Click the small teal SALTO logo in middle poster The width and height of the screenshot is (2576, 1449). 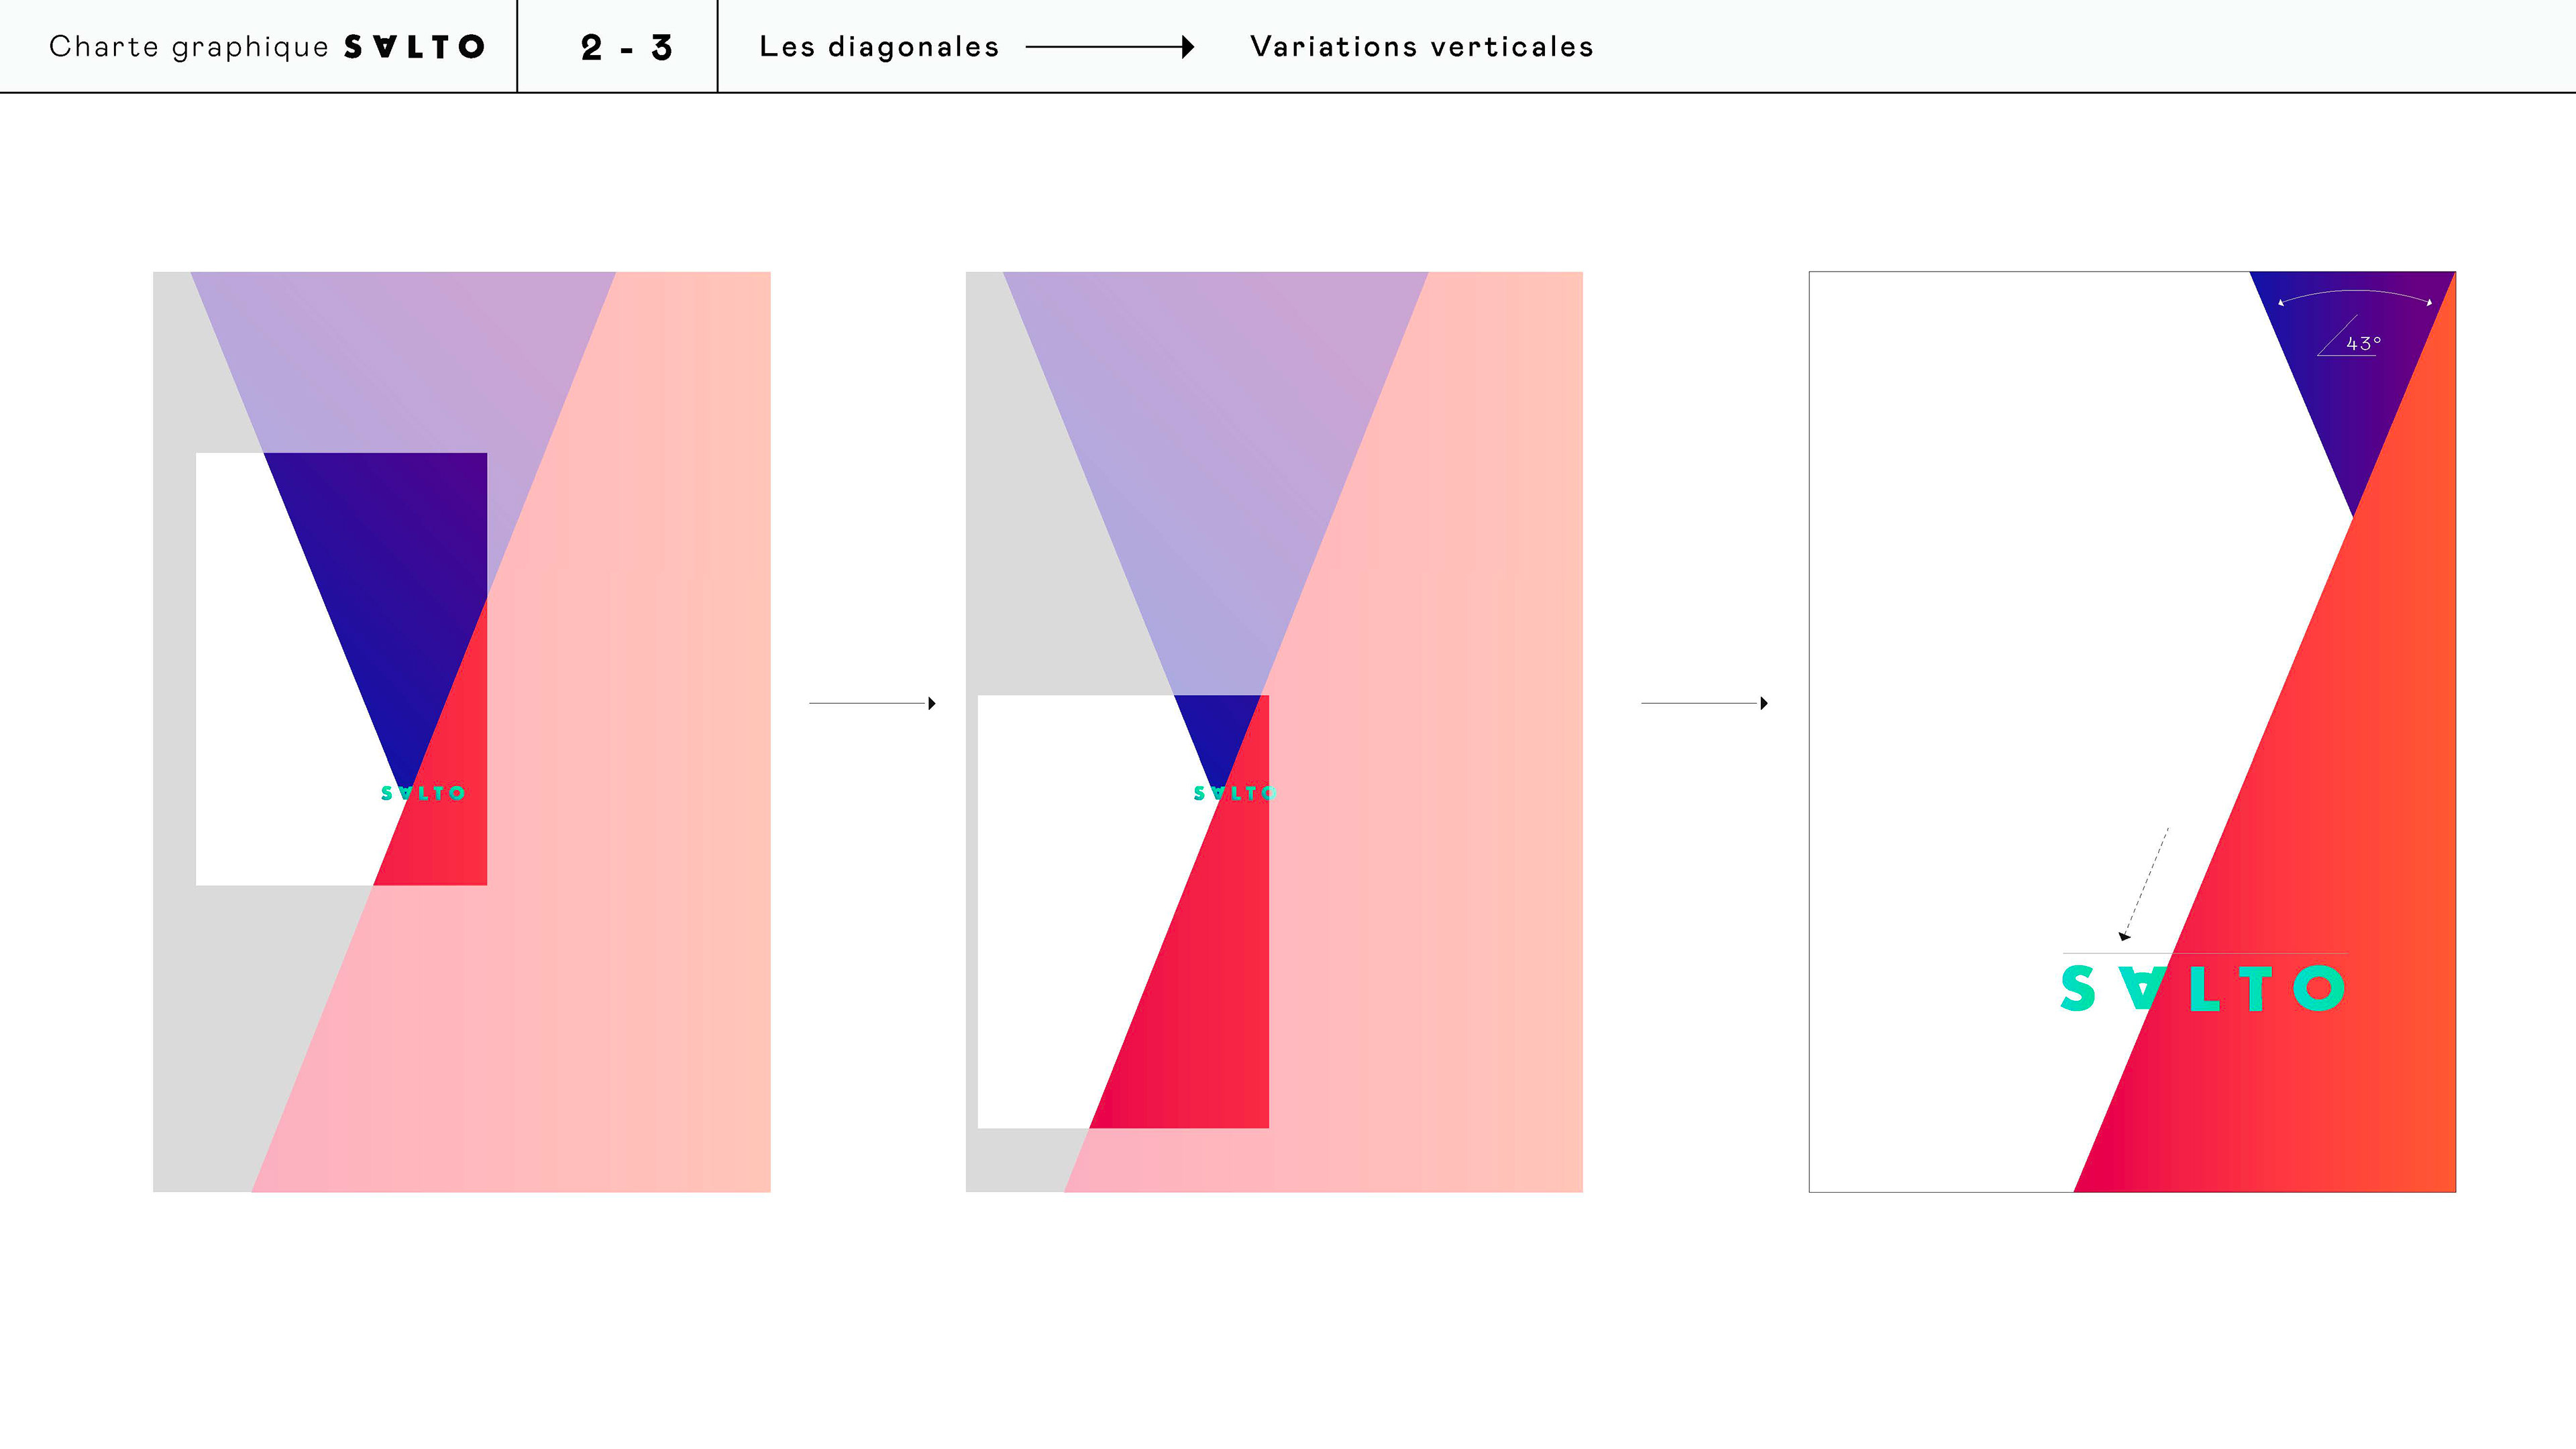[x=1234, y=793]
